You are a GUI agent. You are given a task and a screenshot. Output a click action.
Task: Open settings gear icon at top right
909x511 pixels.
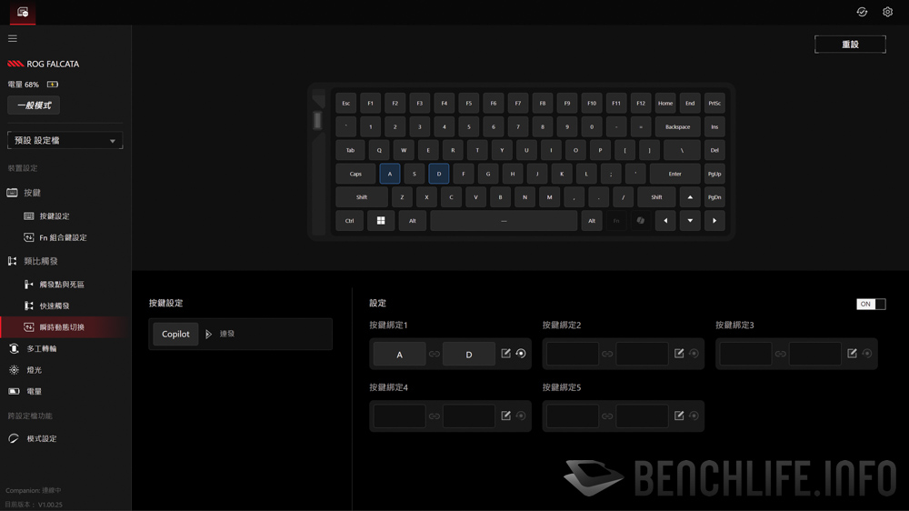tap(887, 12)
